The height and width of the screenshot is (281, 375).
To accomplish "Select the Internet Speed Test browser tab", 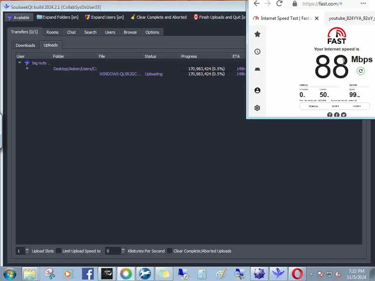I will (x=286, y=18).
